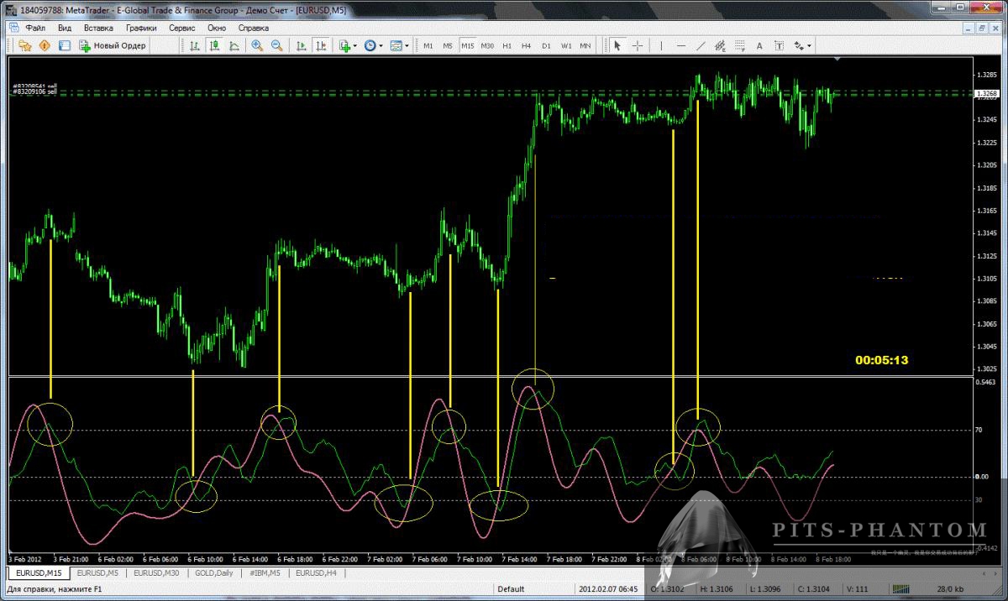Screen dimensions: 1008x601
Task: Select the M1 timeframe
Action: [428, 45]
